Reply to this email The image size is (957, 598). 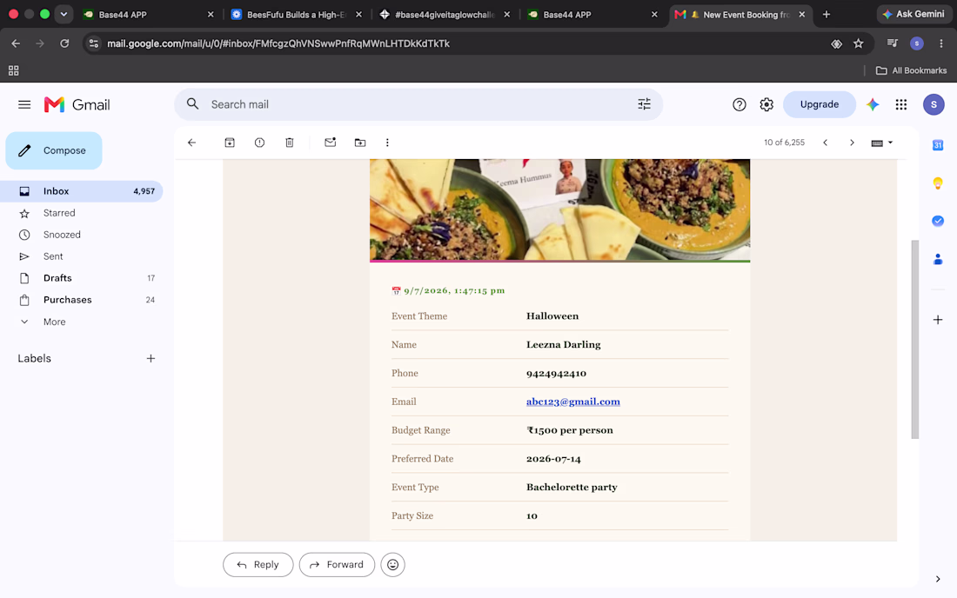258,564
